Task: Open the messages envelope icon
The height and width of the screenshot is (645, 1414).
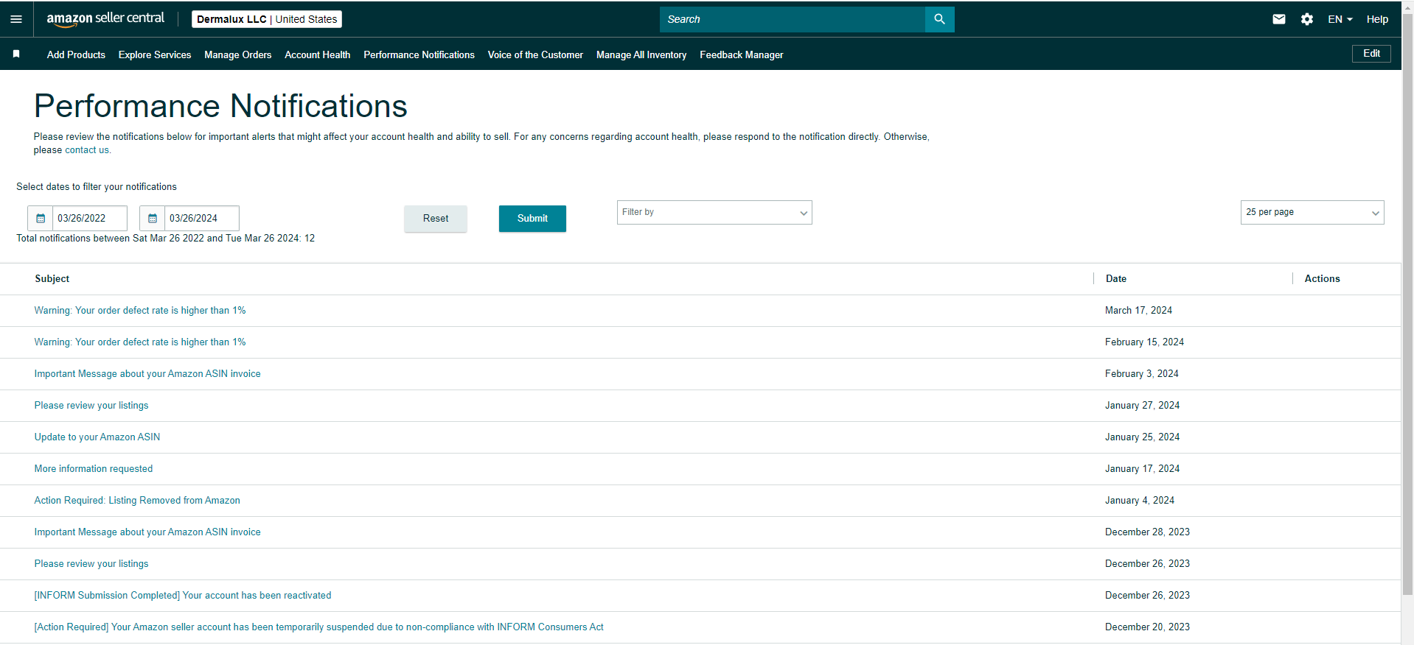Action: [x=1279, y=19]
